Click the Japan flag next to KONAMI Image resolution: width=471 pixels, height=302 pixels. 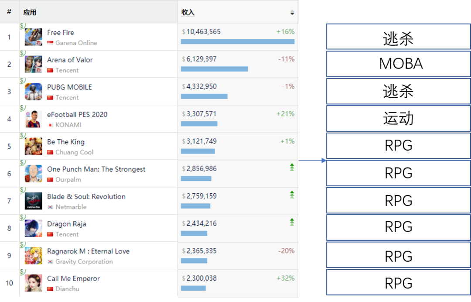pos(50,125)
